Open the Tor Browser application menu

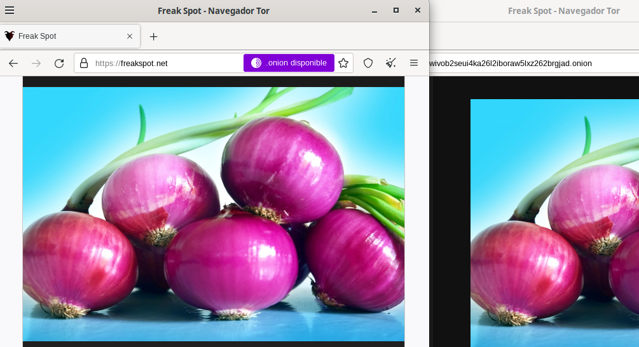click(x=414, y=63)
